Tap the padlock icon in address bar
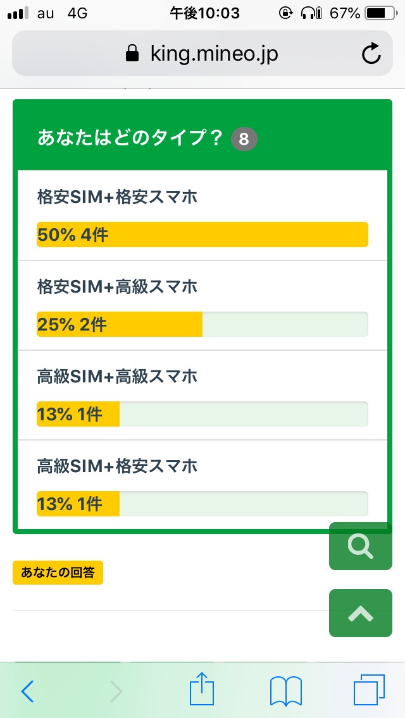 click(x=132, y=54)
